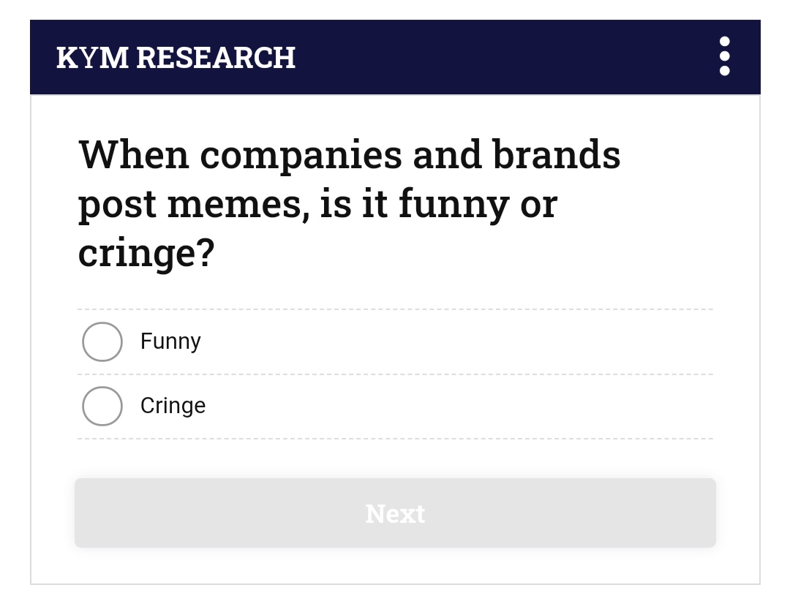This screenshot has height=612, width=790.
Task: Mark memes by brands as Cringe
Action: point(102,406)
